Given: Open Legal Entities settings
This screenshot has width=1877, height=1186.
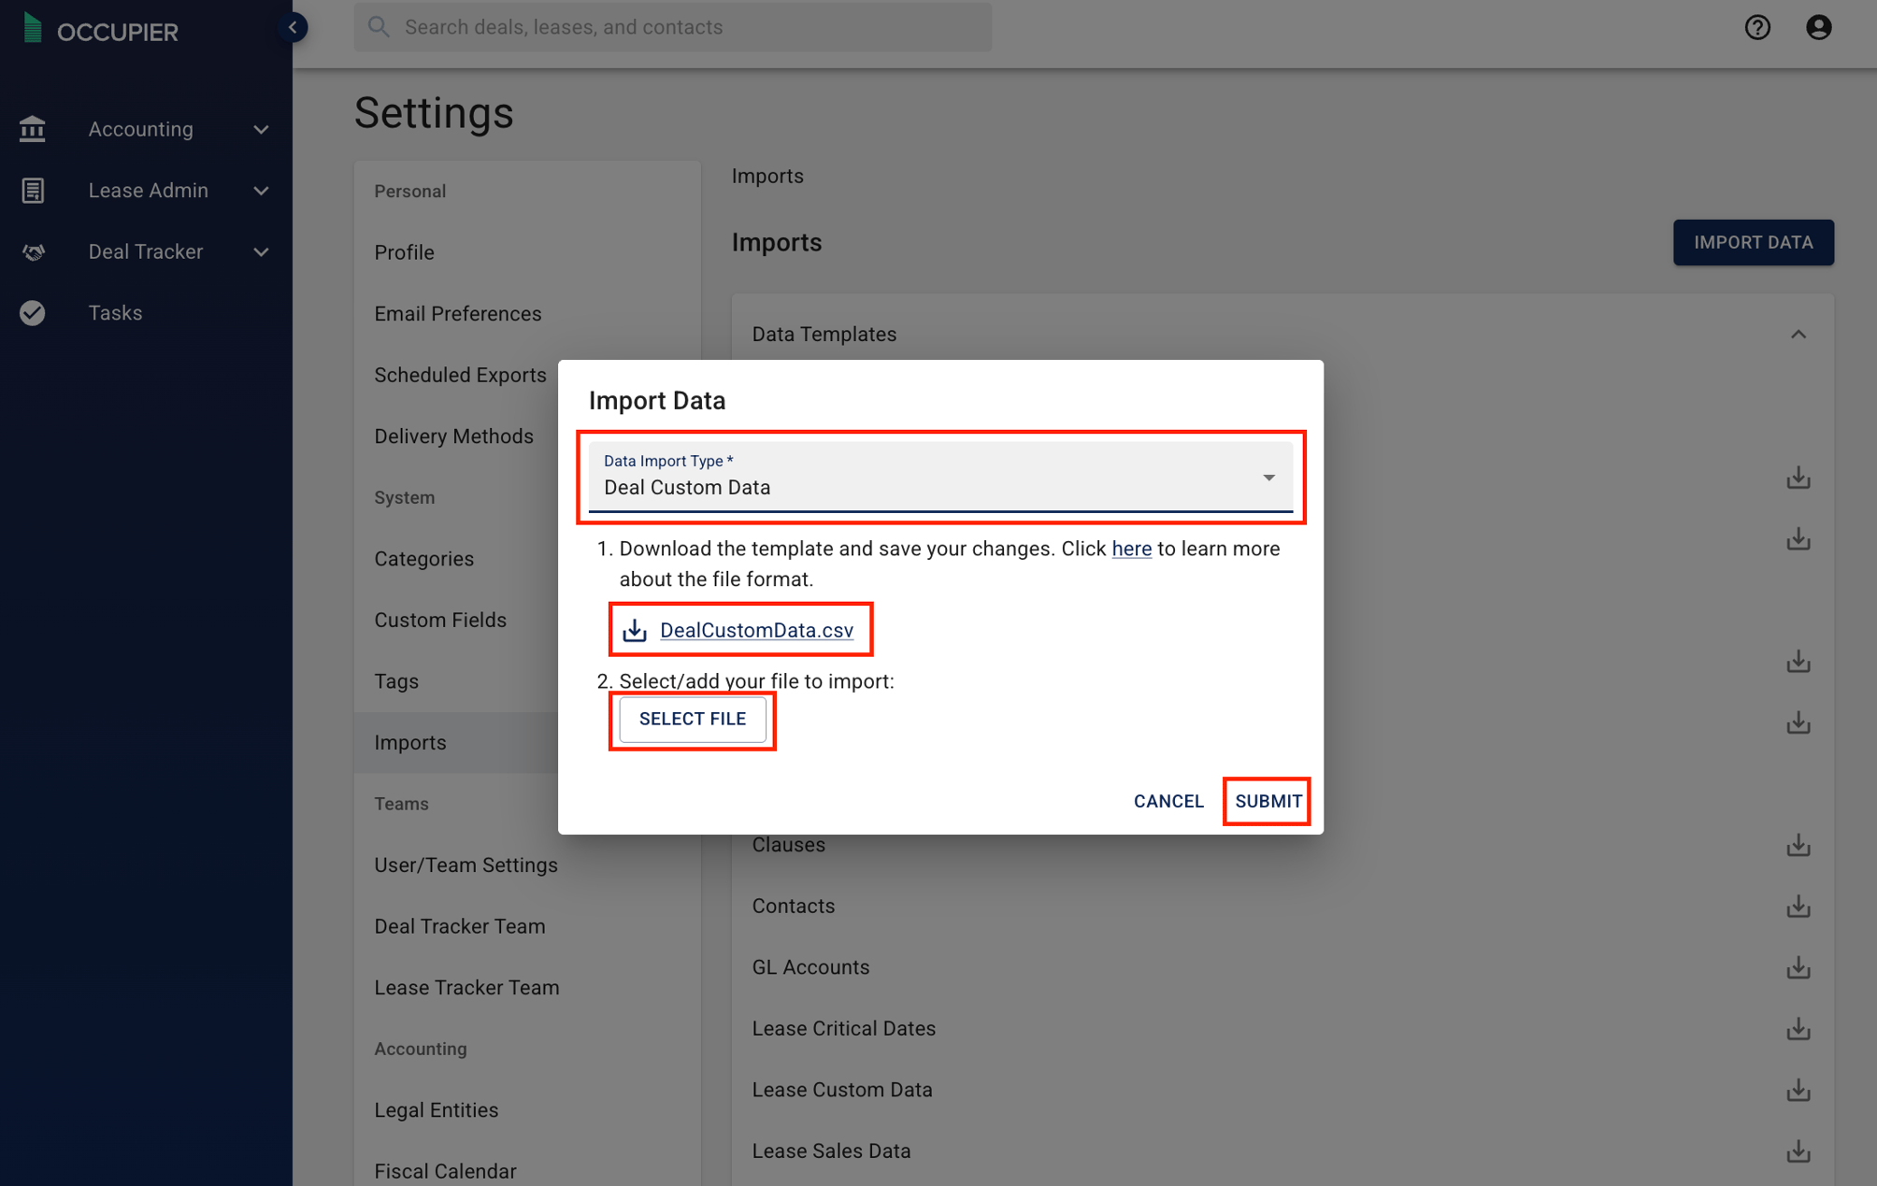Looking at the screenshot, I should 436,1110.
